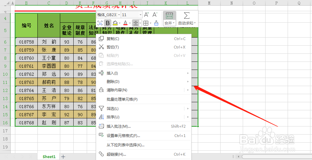Screen dimensions: 312x160
Task: Click the 编号 header cell
Action: click(x=26, y=25)
